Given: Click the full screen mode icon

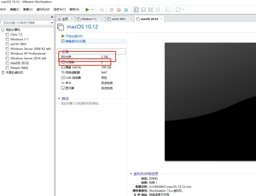Looking at the screenshot, I should click(150, 10).
